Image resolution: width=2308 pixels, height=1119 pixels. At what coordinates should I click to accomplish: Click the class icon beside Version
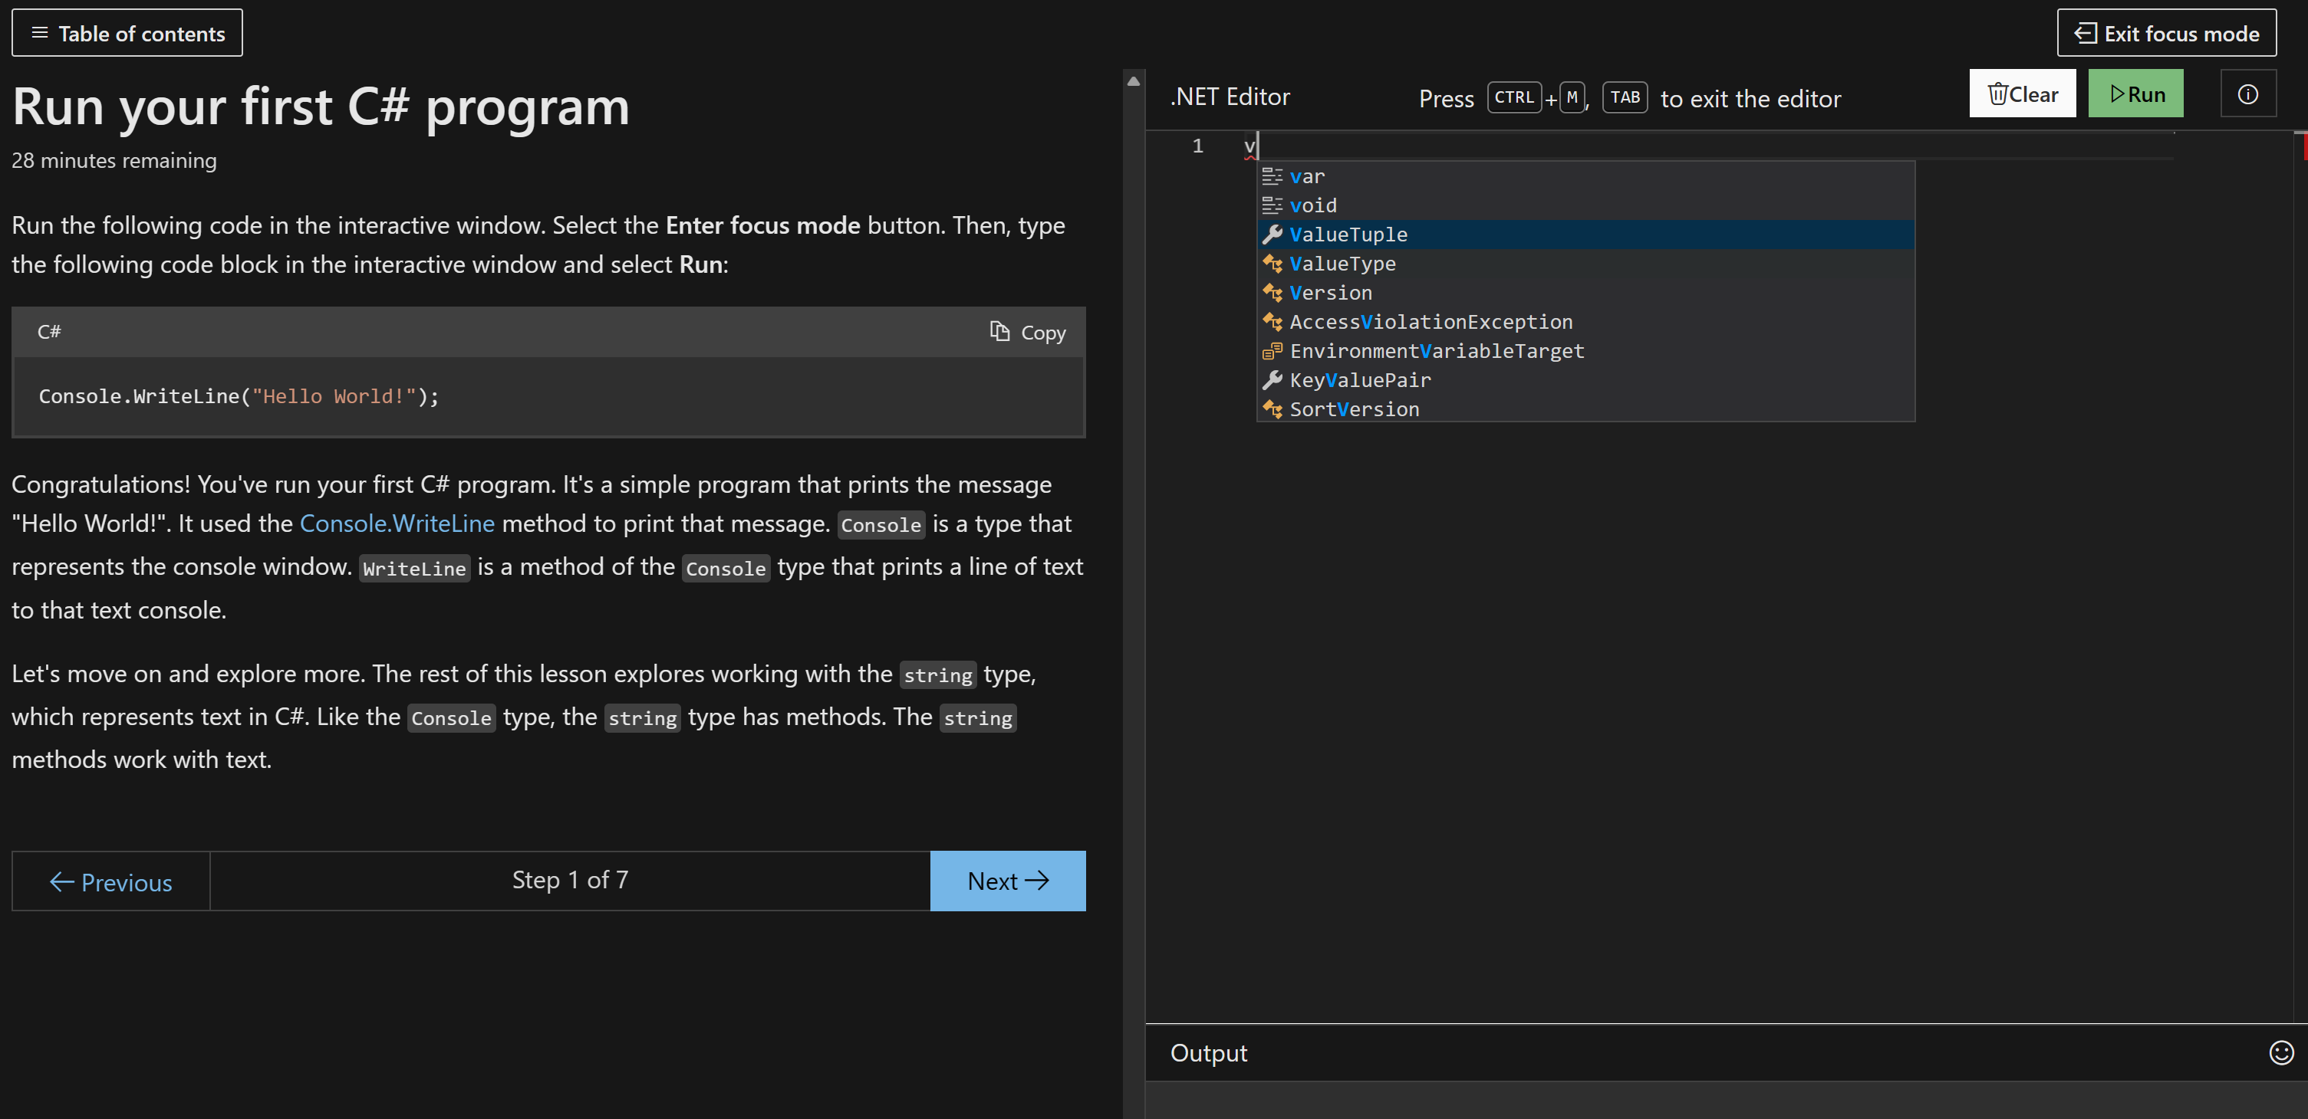tap(1273, 293)
